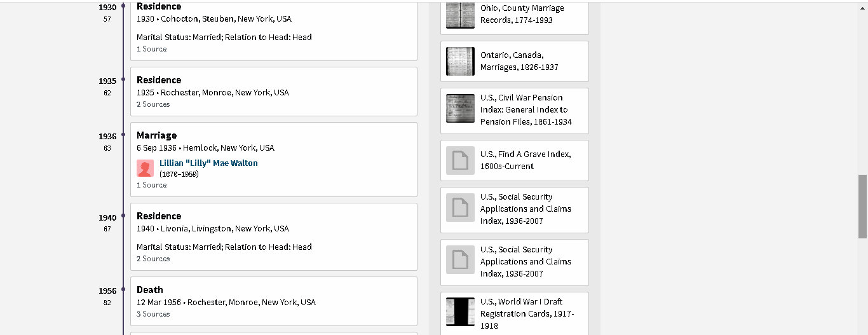This screenshot has height=335, width=868.
Task: Open Civil War Pension Index thumbnail
Action: click(x=460, y=109)
